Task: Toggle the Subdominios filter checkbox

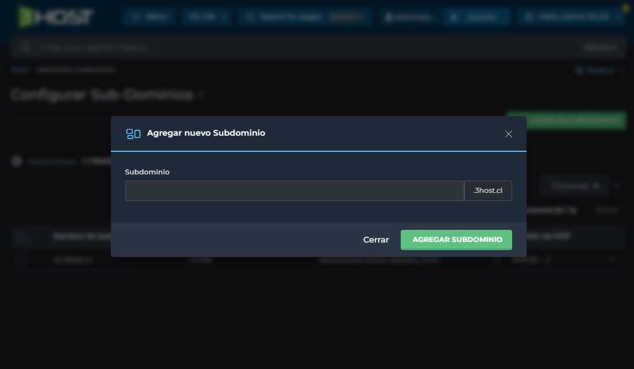Action: click(x=17, y=161)
